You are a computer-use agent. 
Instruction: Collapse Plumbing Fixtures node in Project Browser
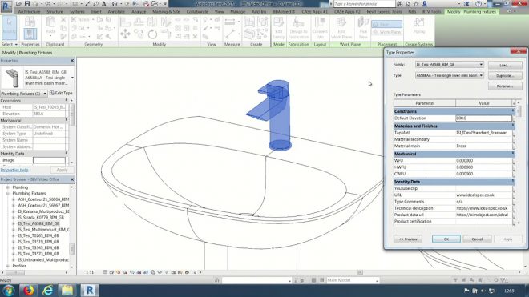[x=8, y=193]
